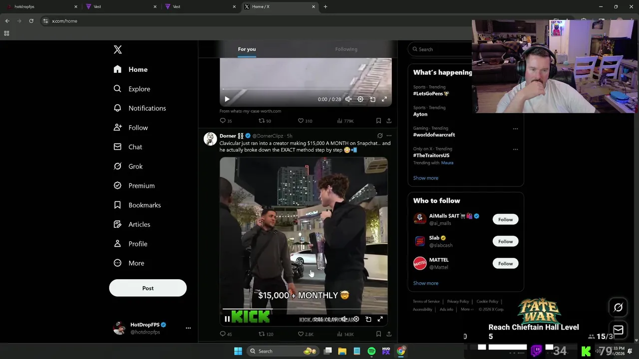The image size is (639, 359).
Task: Open Premium in the sidebar
Action: tap(134, 185)
